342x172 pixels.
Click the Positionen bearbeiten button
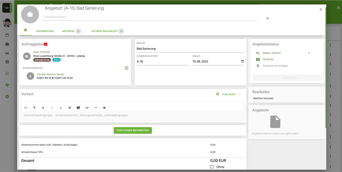(x=133, y=130)
